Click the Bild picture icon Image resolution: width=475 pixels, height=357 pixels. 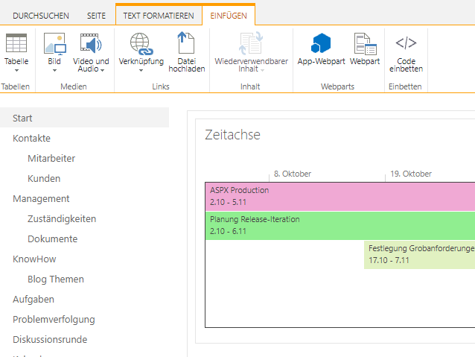click(54, 43)
